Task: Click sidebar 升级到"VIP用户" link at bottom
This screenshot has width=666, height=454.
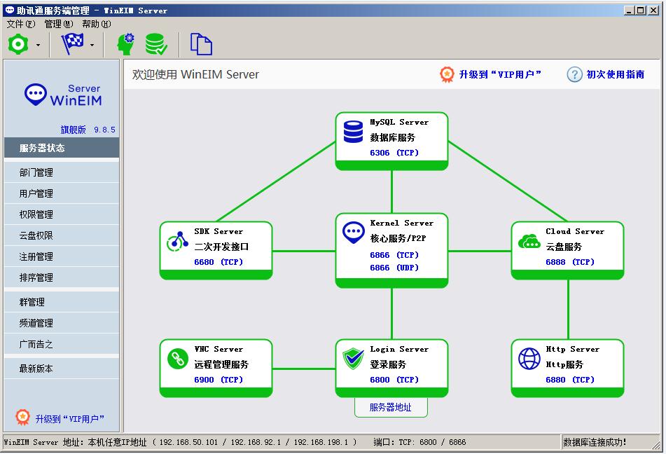Action: (x=69, y=419)
